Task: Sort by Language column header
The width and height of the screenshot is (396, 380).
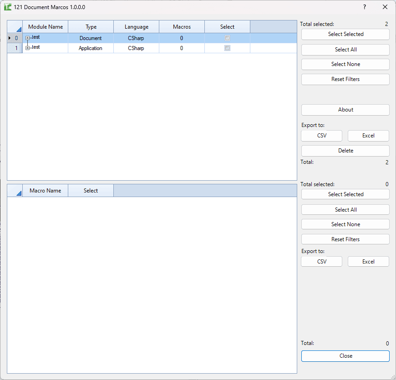Action: coord(137,27)
